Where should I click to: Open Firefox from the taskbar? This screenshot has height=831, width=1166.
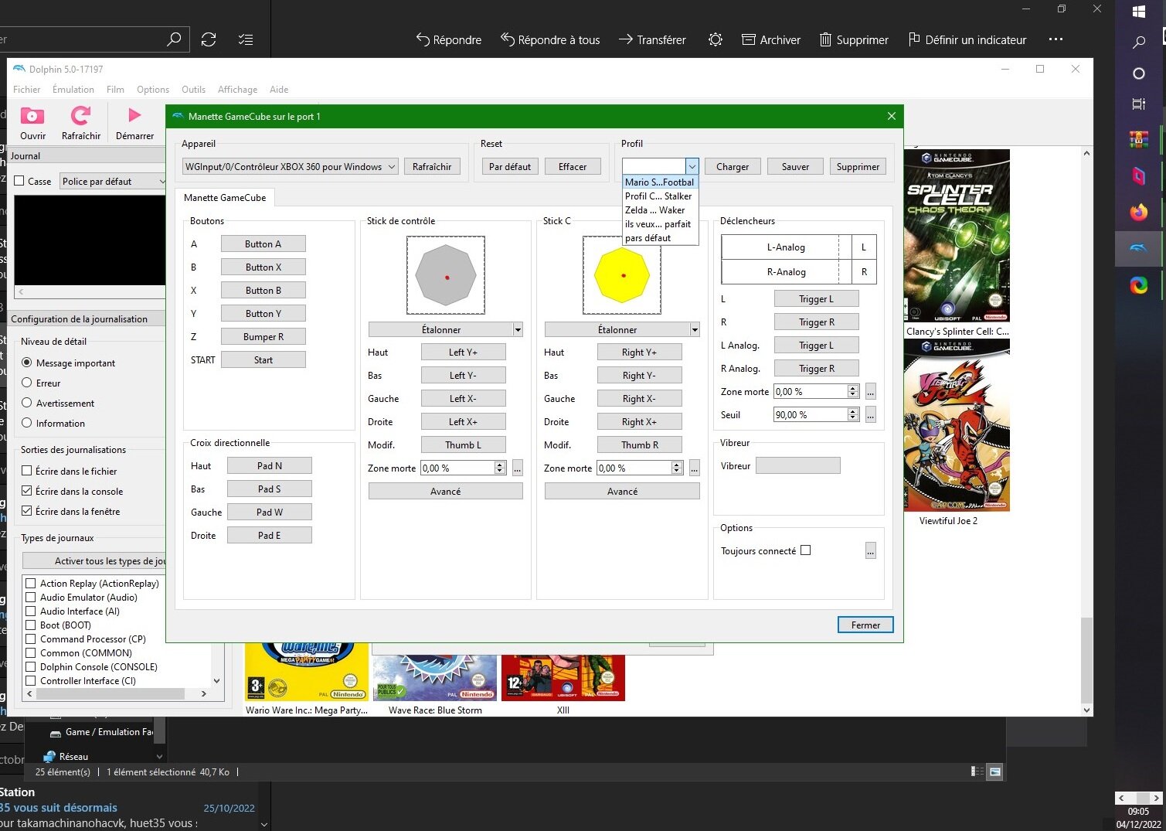click(x=1138, y=212)
